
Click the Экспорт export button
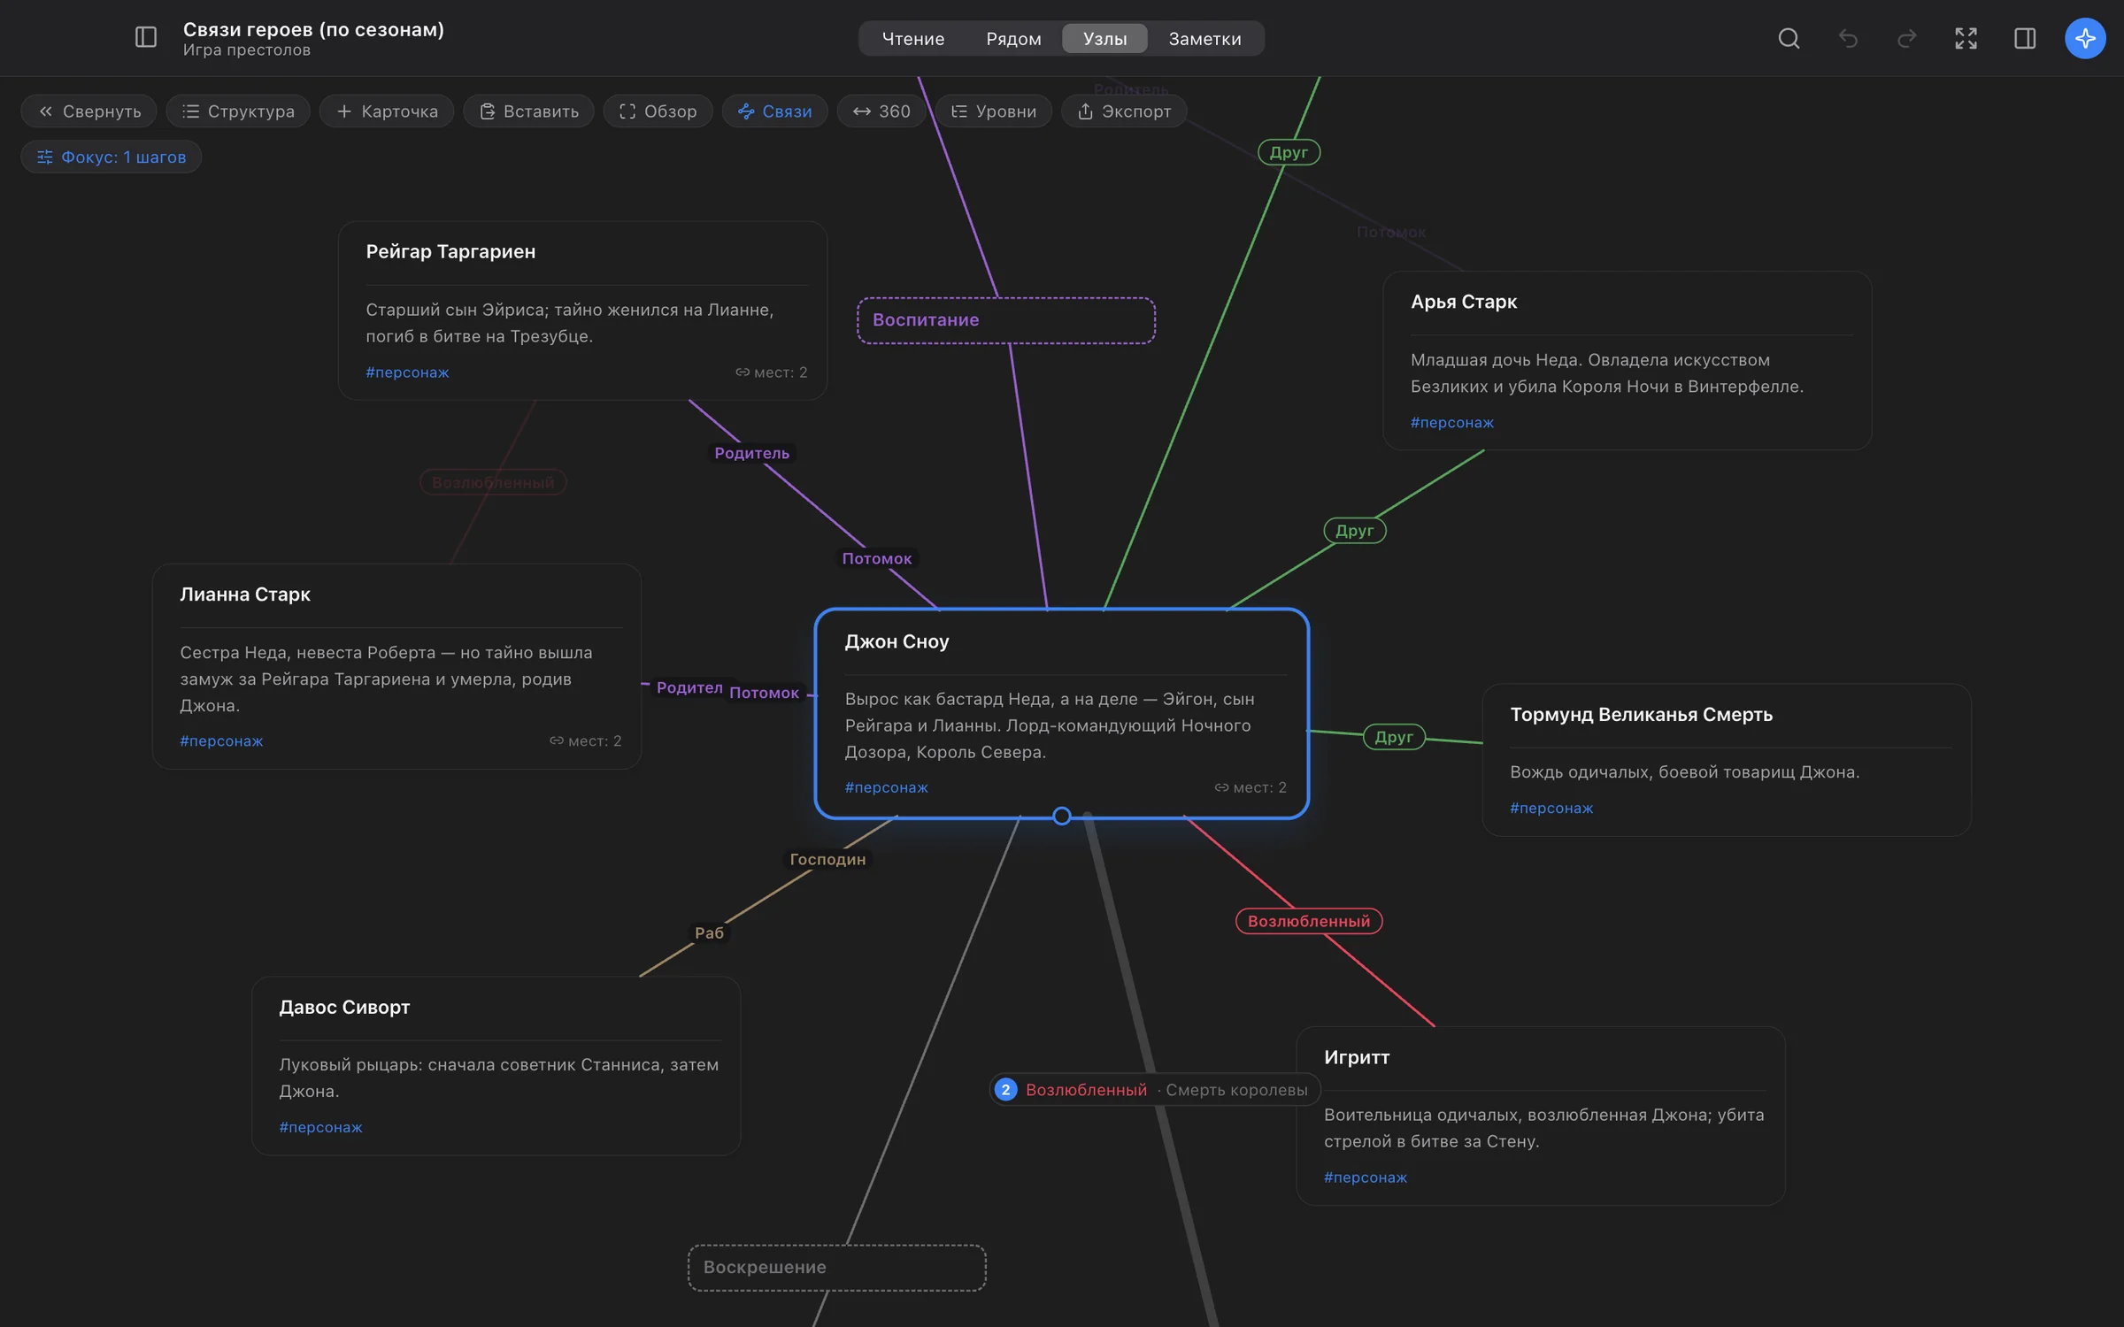tap(1124, 111)
